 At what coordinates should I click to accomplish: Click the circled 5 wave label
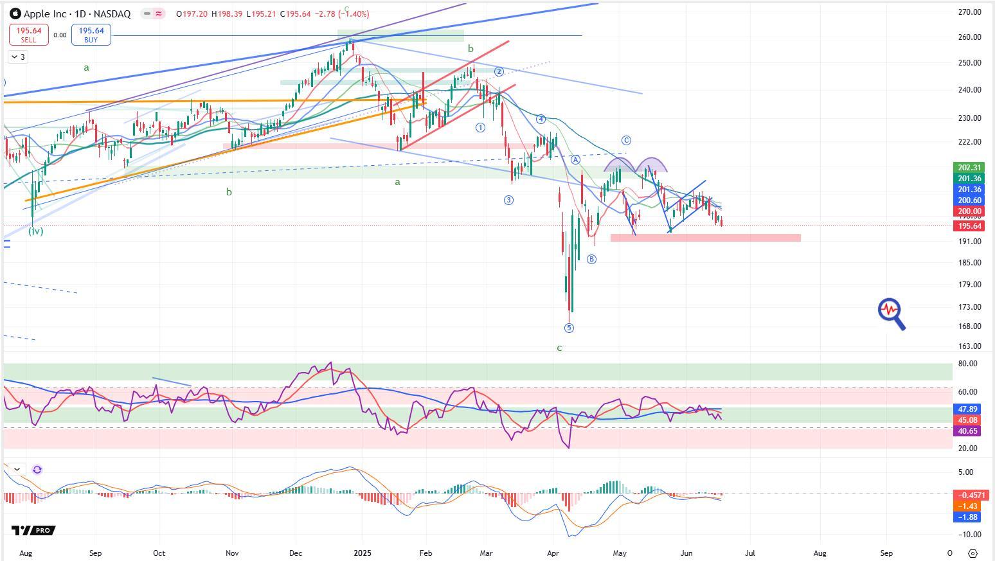click(569, 328)
